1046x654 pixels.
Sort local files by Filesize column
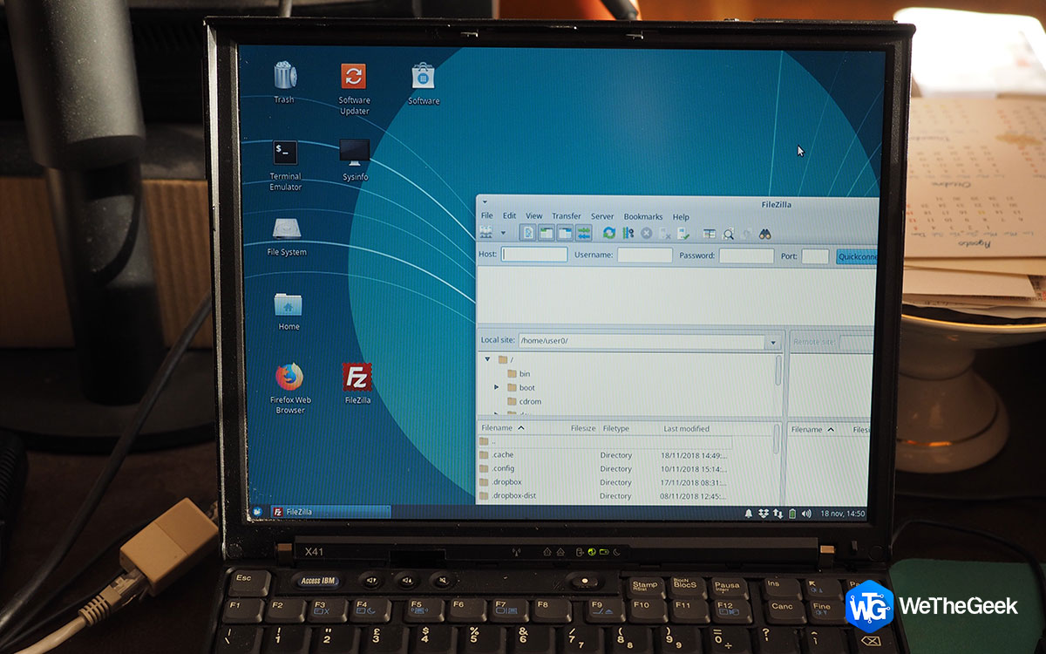(583, 428)
